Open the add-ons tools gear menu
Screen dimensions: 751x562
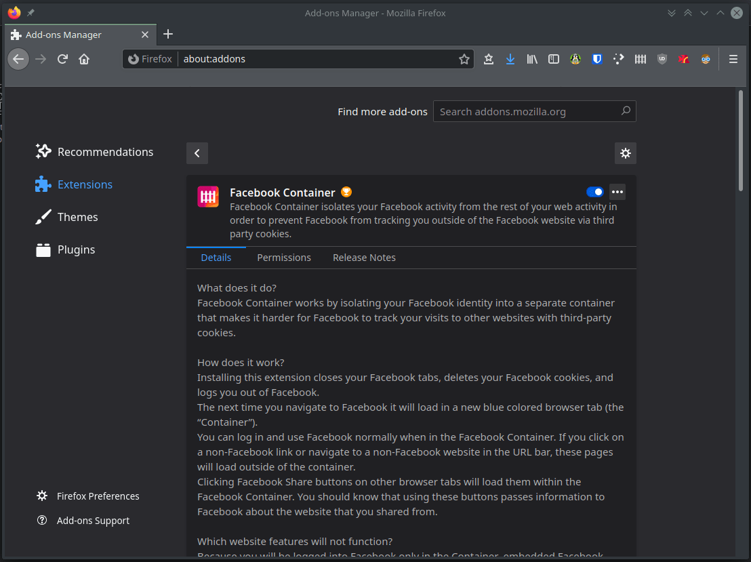click(626, 153)
